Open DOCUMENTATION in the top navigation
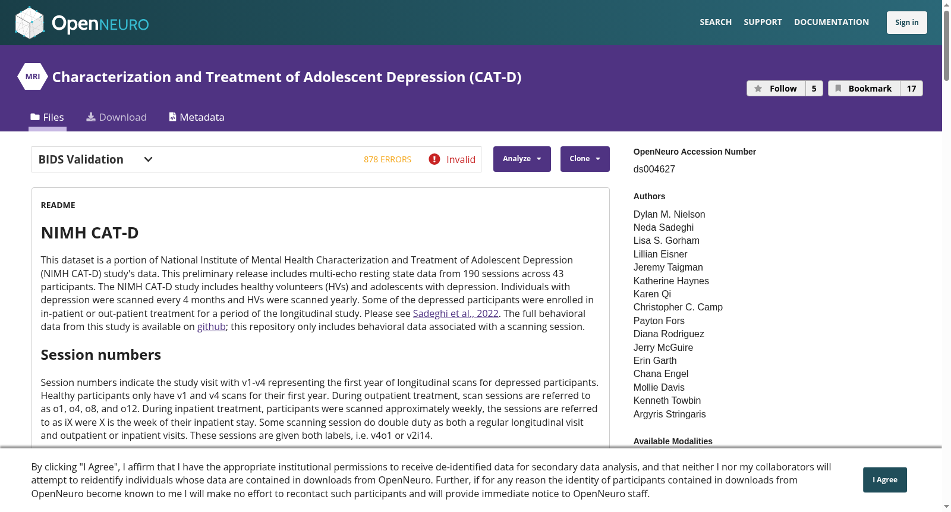Screen dimensions: 951x512 (832, 22)
